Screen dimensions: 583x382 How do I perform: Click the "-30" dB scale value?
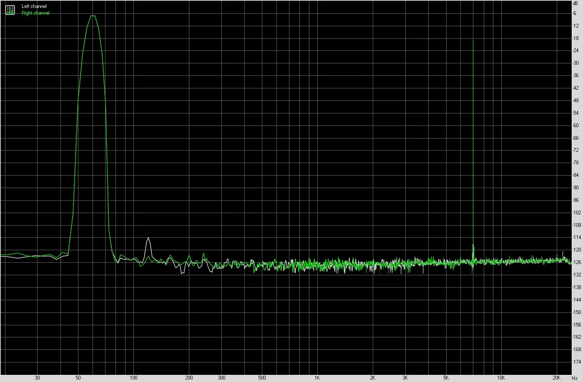(576, 63)
